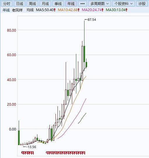Select the 季线 quarterly chart tab
The image size is (149, 158).
(58, 4)
